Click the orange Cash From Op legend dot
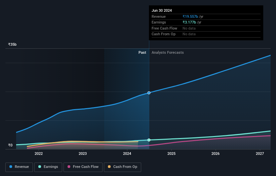The height and width of the screenshot is (176, 276). 109,167
